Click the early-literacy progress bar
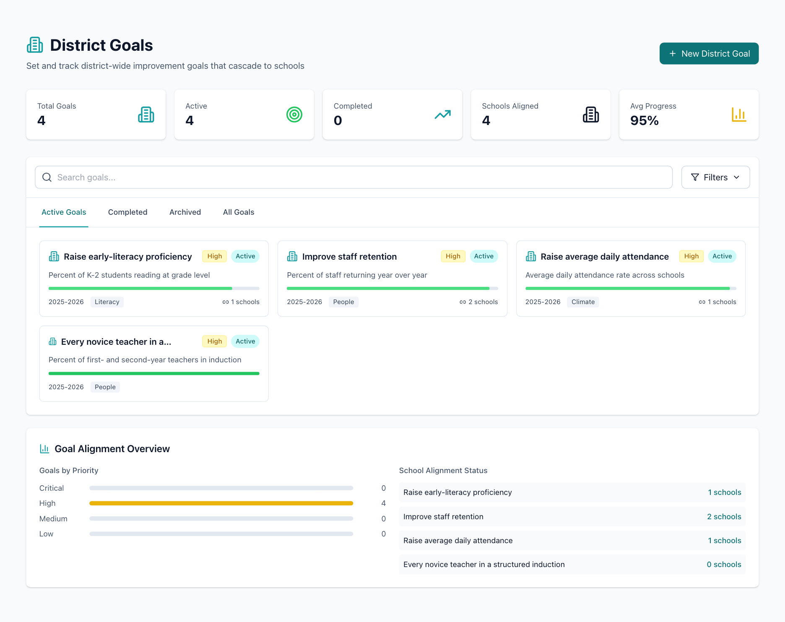The width and height of the screenshot is (785, 622). (154, 289)
